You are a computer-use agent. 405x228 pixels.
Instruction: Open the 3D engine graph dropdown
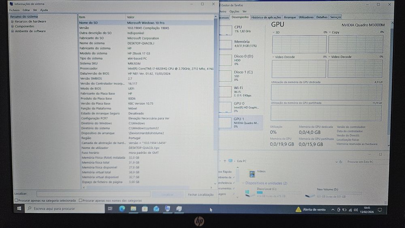273,32
